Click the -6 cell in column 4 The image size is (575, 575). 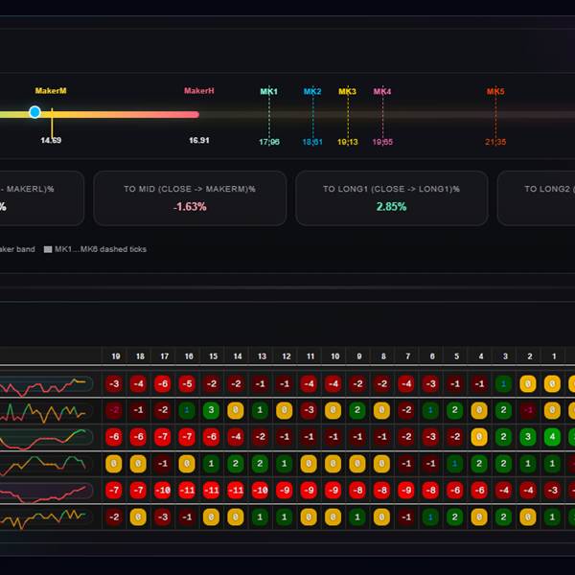pos(479,491)
